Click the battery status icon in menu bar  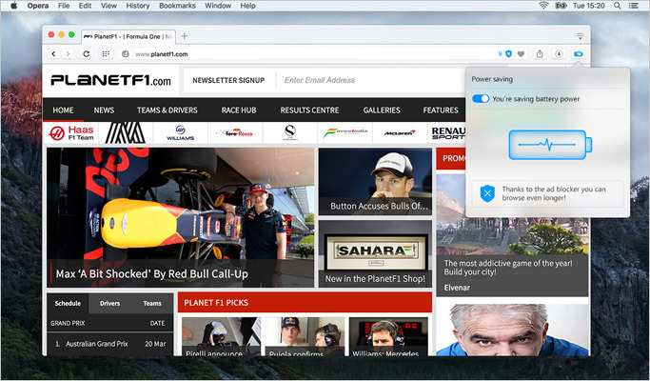click(x=561, y=6)
